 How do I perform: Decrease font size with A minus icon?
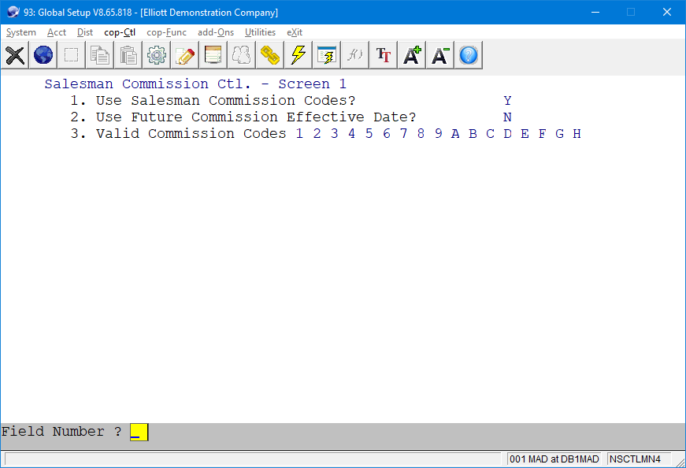point(440,55)
